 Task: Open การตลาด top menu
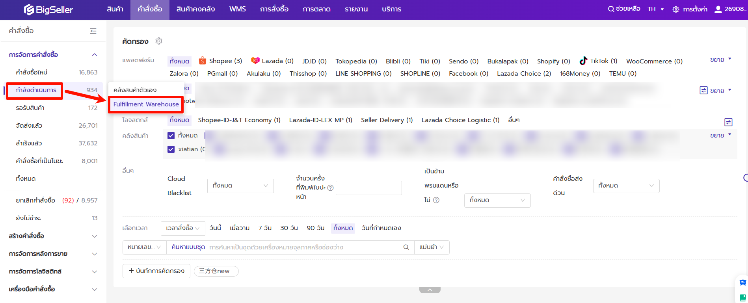[316, 9]
